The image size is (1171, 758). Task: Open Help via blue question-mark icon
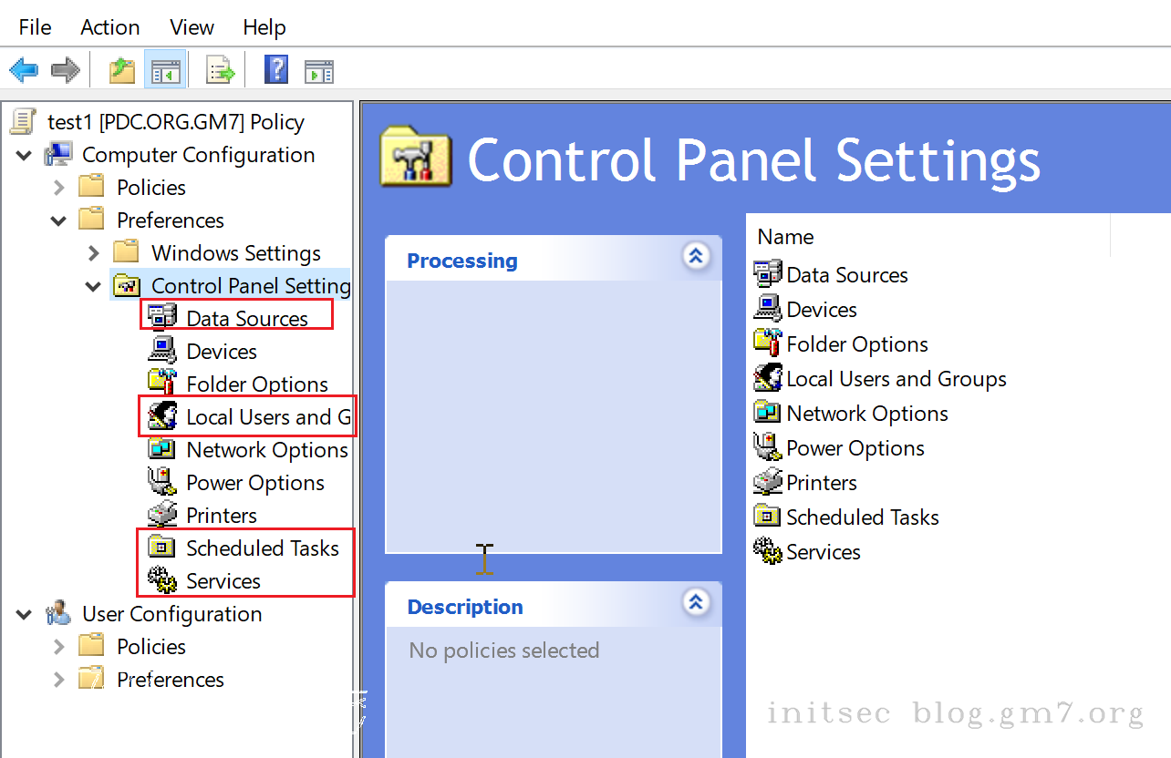tap(275, 69)
